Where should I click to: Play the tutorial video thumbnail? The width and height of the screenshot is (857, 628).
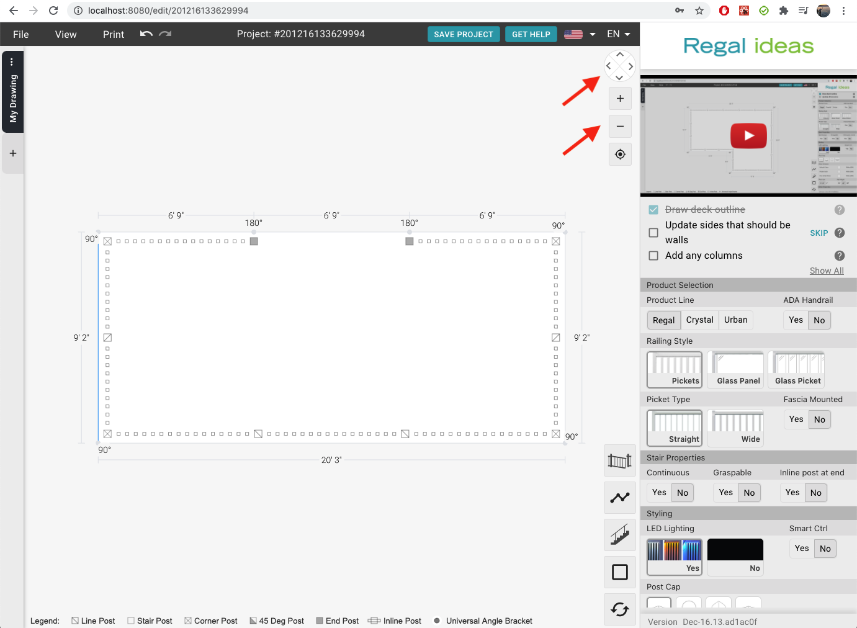coord(748,136)
